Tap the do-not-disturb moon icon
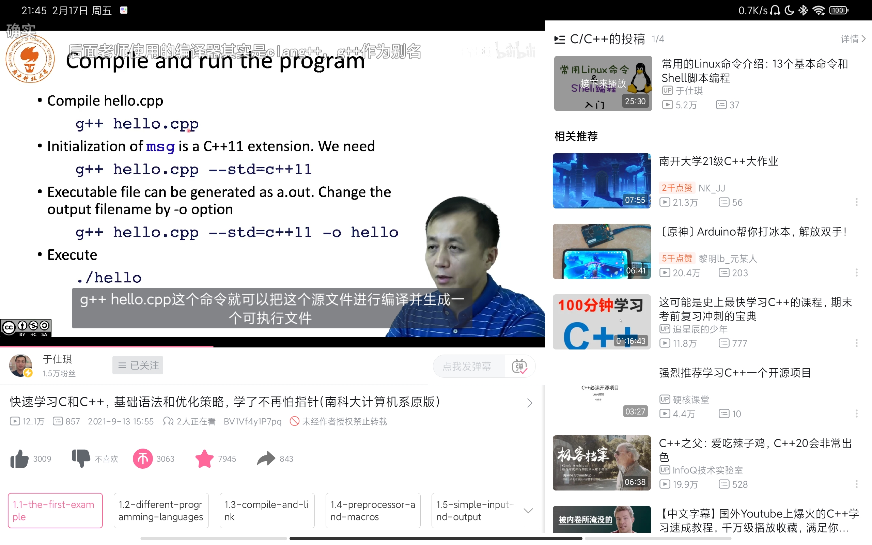This screenshot has width=872, height=545. pyautogui.click(x=789, y=11)
